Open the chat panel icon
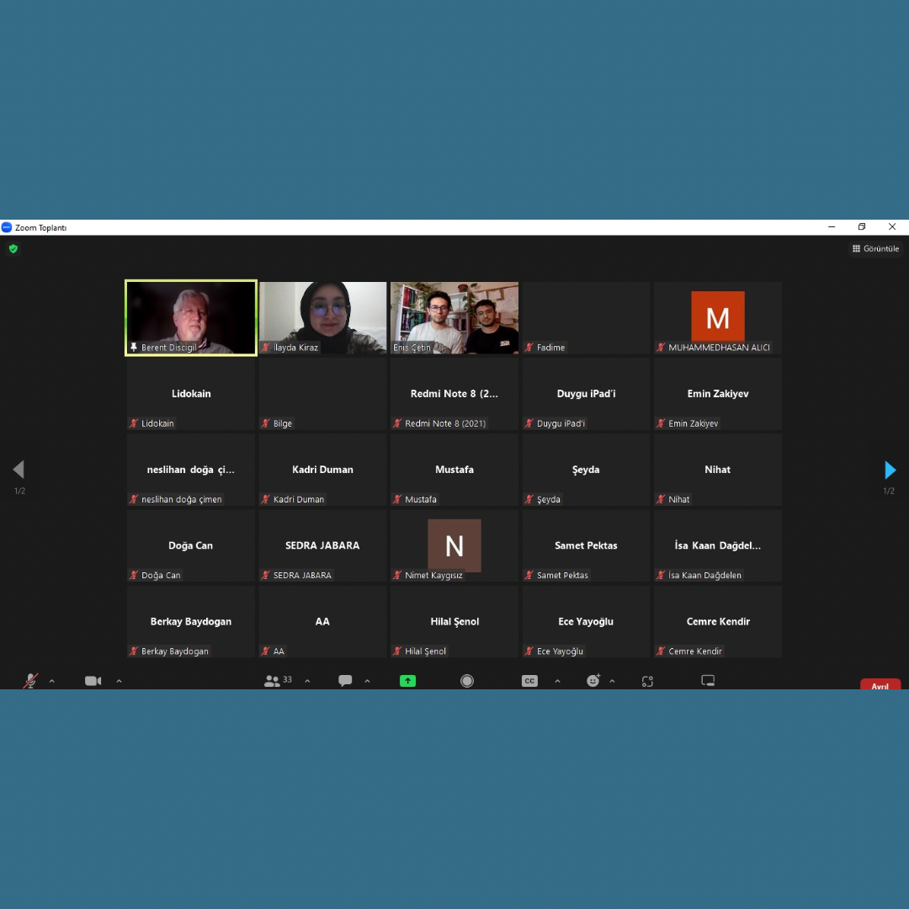909x909 pixels. click(x=345, y=681)
